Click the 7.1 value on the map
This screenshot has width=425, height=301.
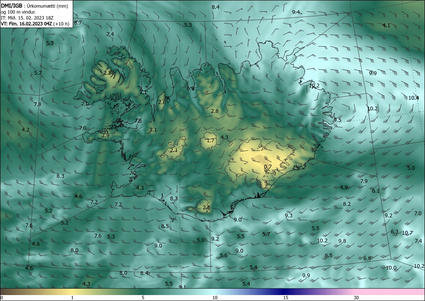coord(143,92)
